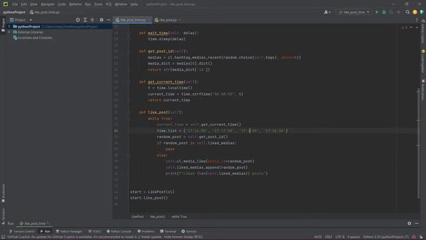Open the Code menu

[62, 5]
